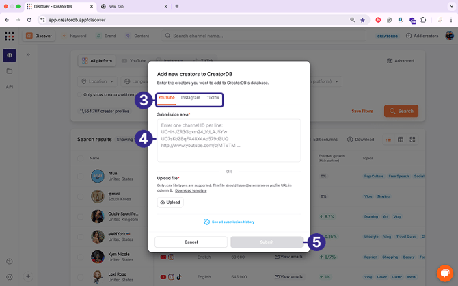Select the YouTube tab in the dialog
Screen dimensions: 458x286
(167, 98)
